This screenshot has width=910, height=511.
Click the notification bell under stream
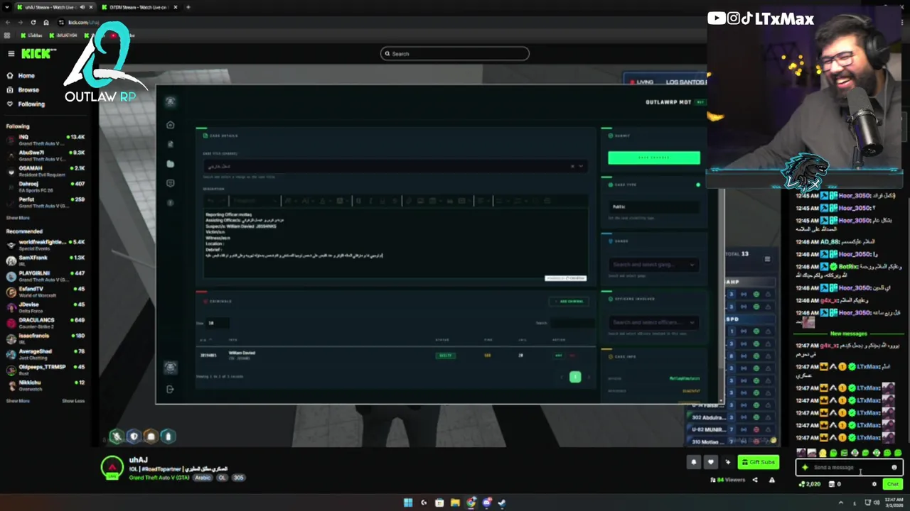click(694, 462)
